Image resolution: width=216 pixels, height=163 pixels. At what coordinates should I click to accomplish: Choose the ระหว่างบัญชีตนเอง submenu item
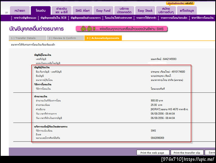point(25,18)
